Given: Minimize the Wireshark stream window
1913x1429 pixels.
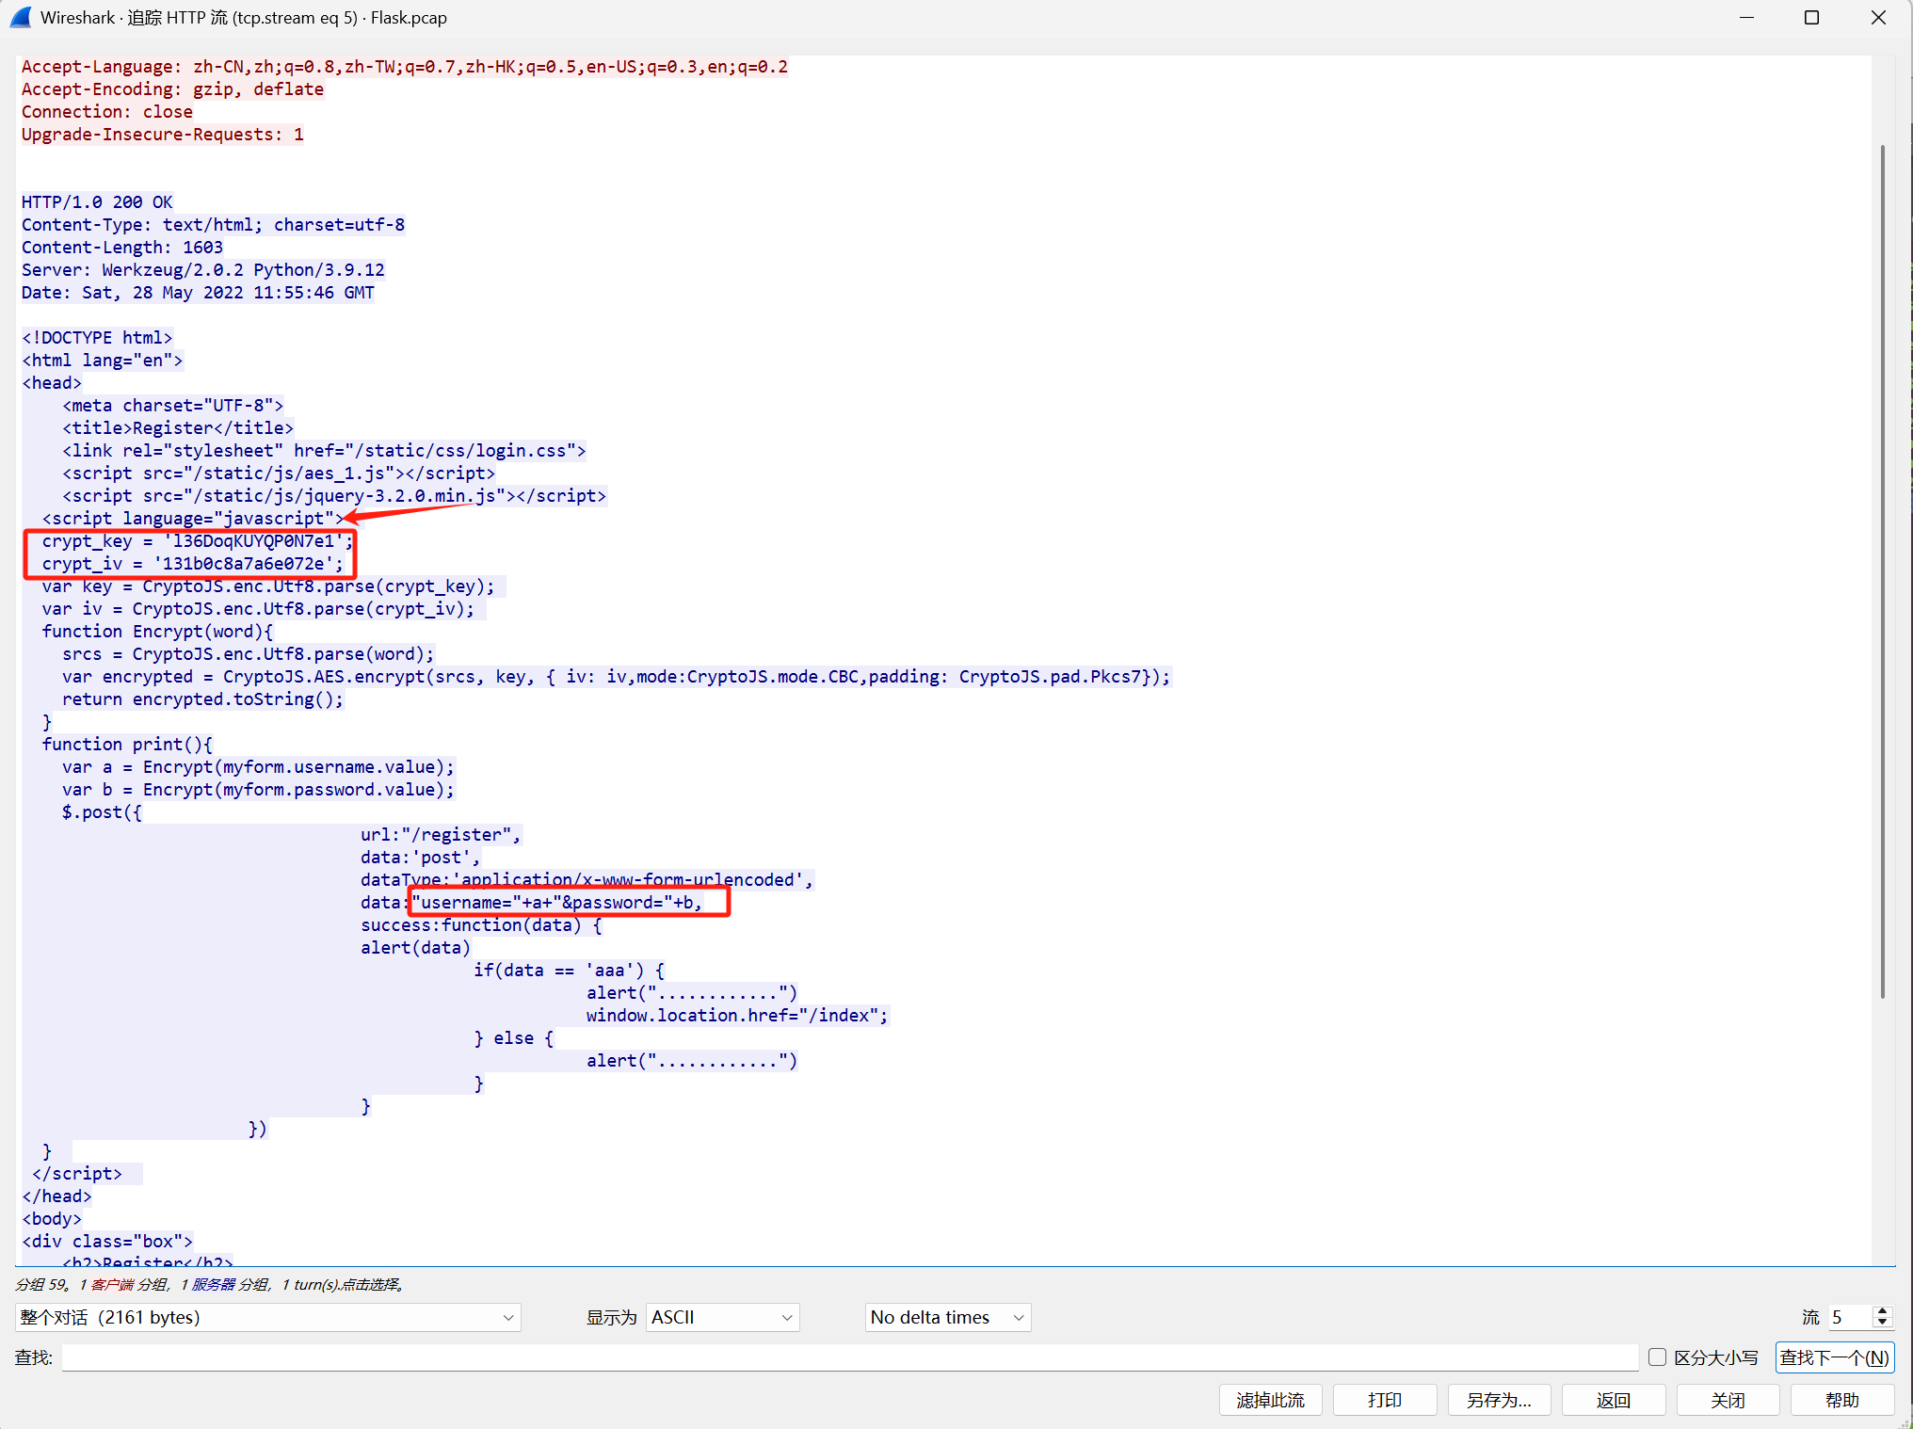Looking at the screenshot, I should pos(1746,17).
